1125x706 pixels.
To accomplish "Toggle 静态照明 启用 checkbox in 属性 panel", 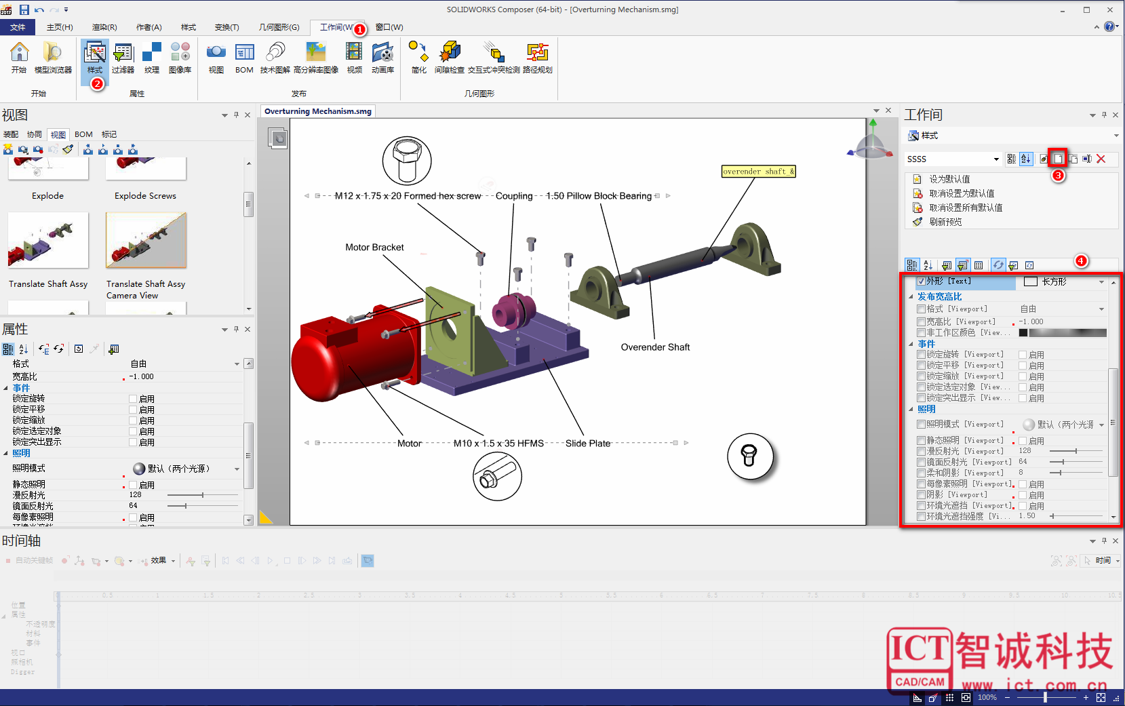I will pos(133,485).
